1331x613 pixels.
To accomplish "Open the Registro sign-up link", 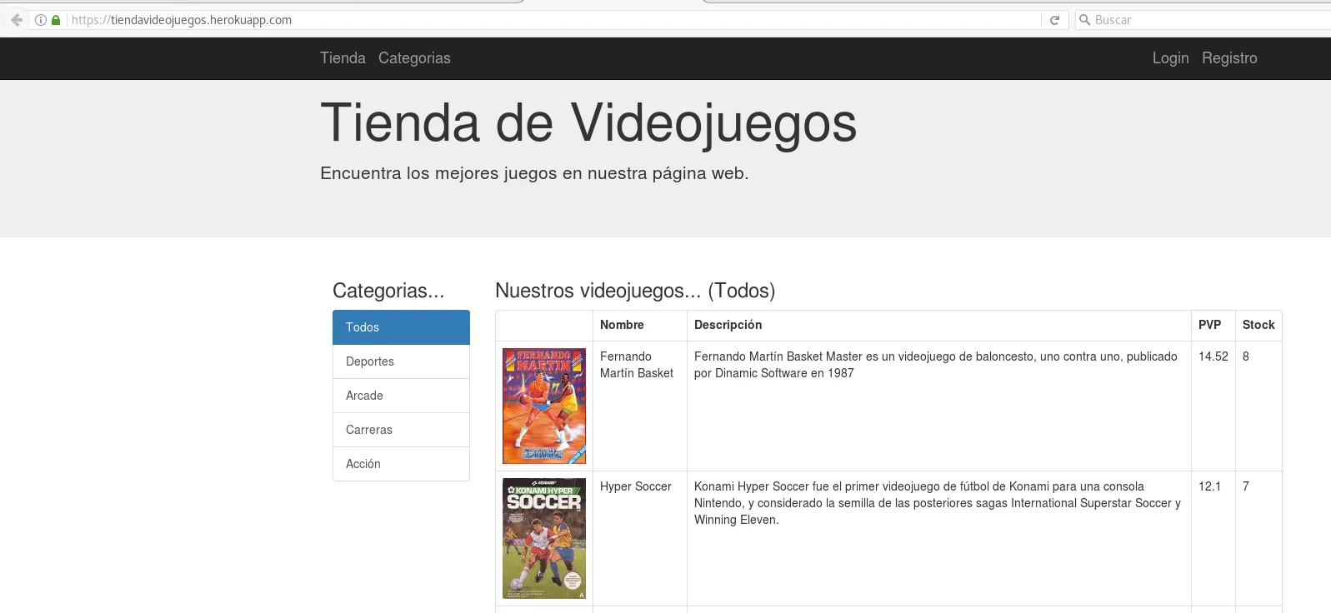I will 1228,58.
